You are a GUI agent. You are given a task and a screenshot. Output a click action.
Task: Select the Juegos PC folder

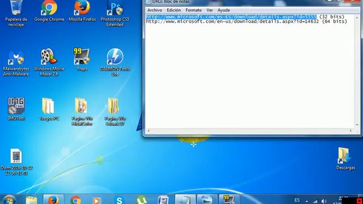(x=49, y=109)
